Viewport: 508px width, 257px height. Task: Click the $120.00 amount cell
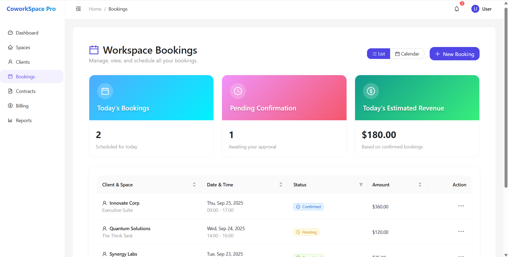380,232
